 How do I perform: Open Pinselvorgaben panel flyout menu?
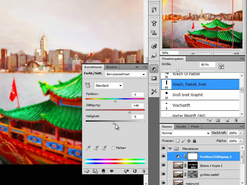click(x=242, y=59)
